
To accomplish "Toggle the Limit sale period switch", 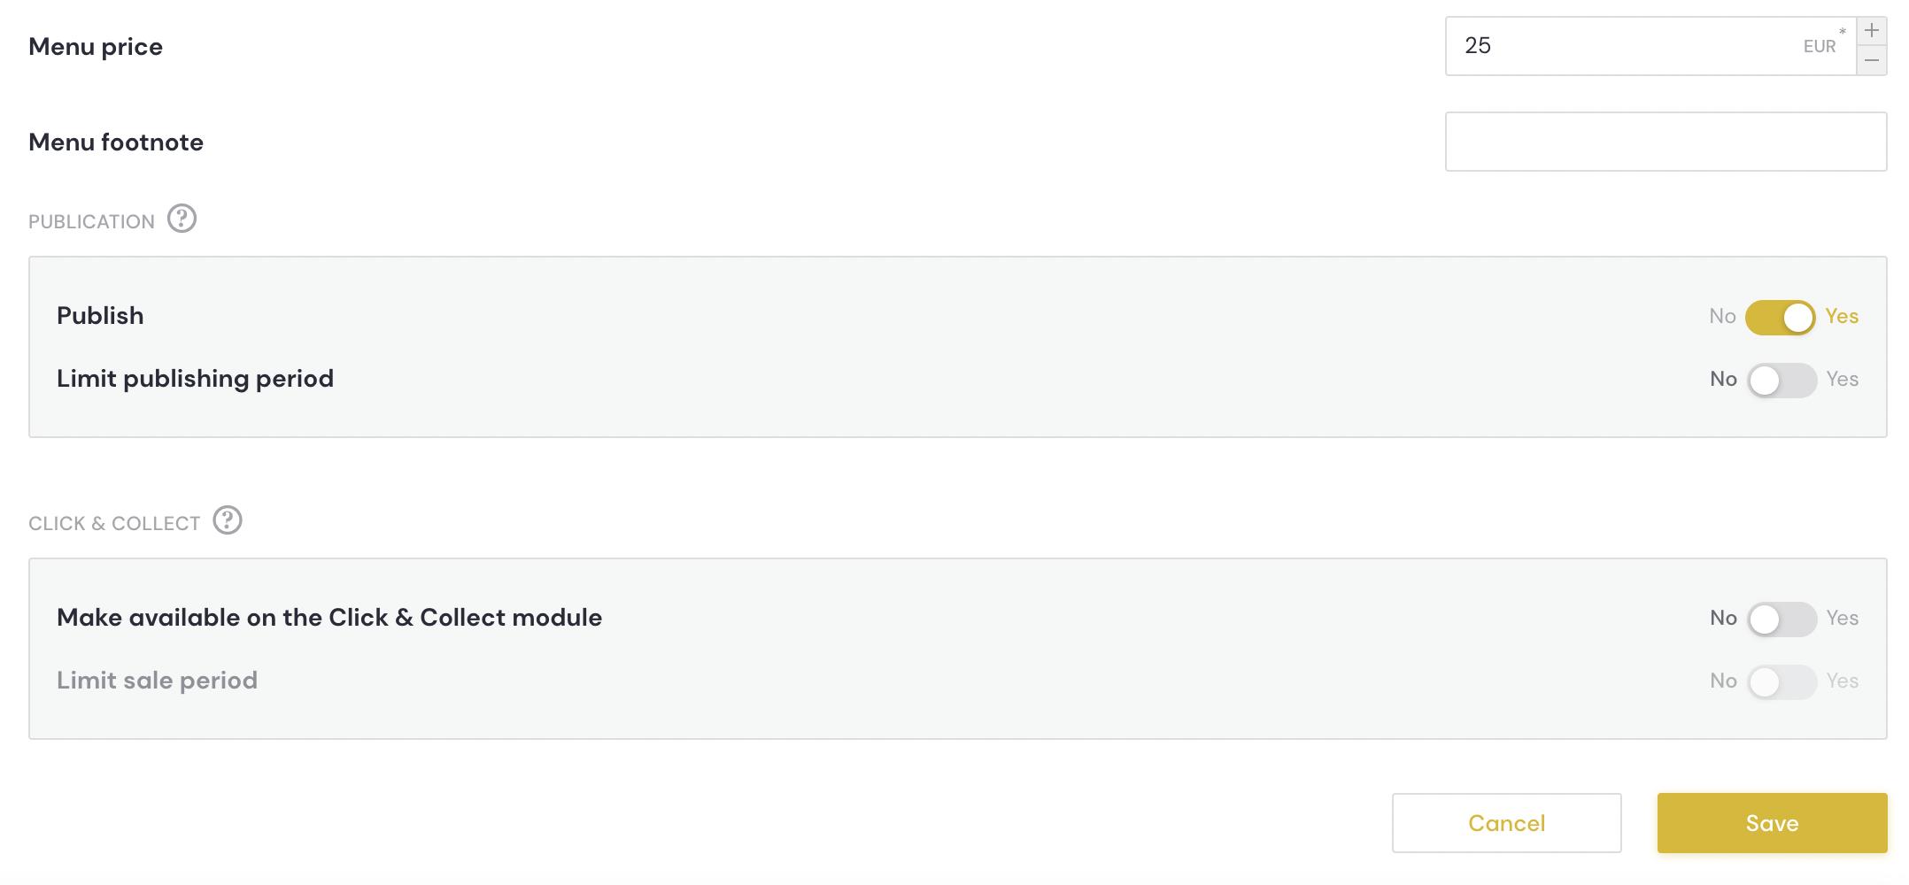I will tap(1781, 681).
